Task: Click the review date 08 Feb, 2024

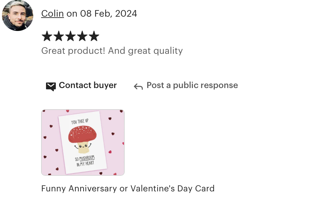Action: coord(108,14)
